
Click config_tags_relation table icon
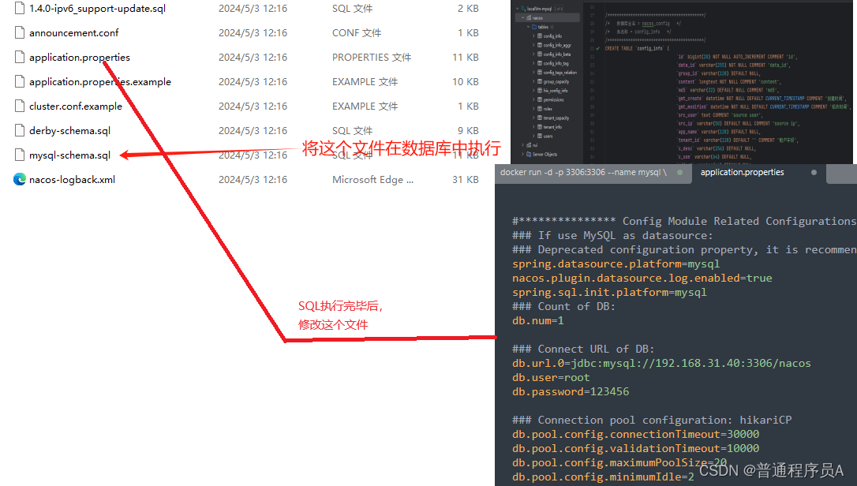coord(540,72)
